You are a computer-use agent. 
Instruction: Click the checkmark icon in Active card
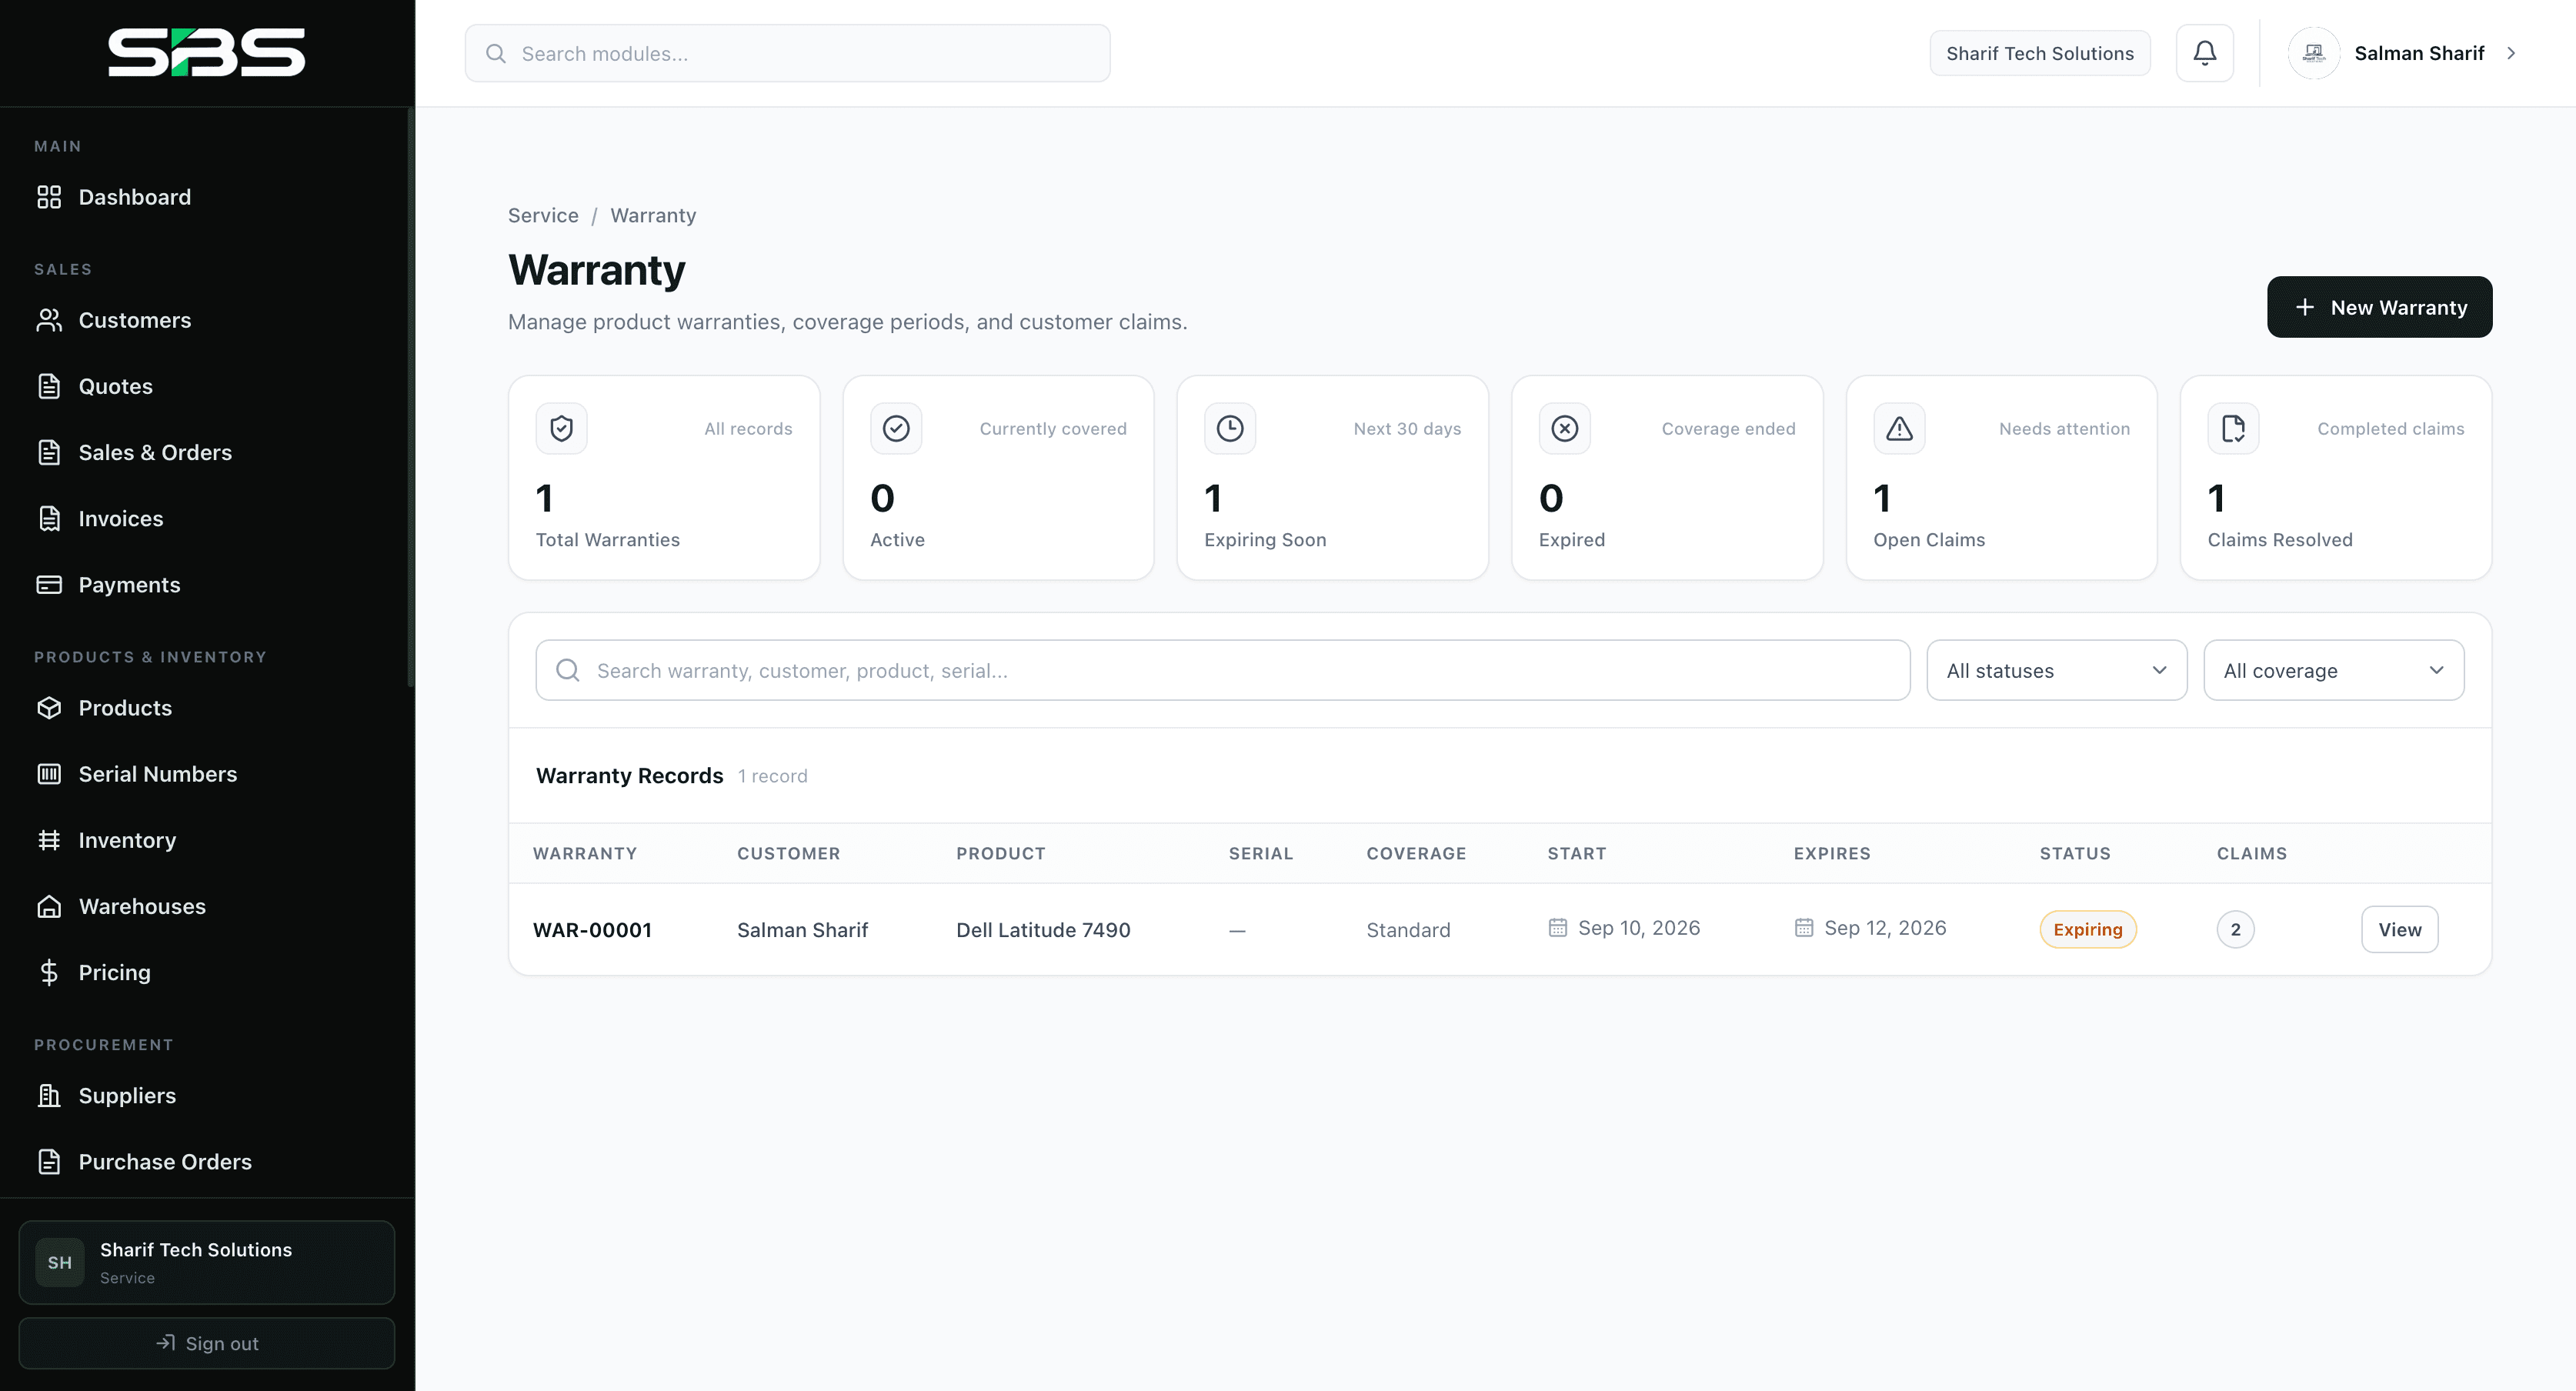pyautogui.click(x=896, y=428)
